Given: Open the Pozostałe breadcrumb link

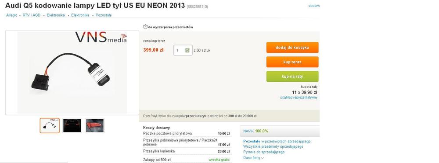Looking at the screenshot, I should pyautogui.click(x=104, y=15).
